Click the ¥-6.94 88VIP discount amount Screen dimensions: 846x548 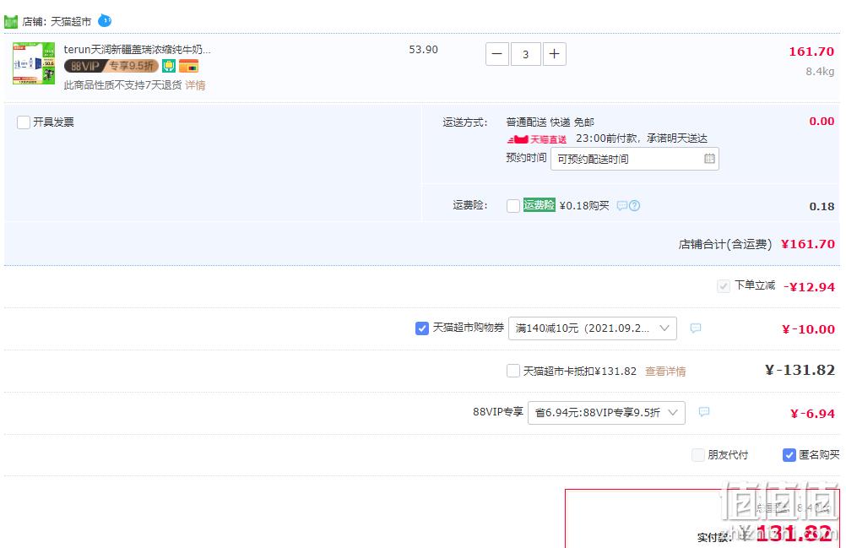click(812, 414)
